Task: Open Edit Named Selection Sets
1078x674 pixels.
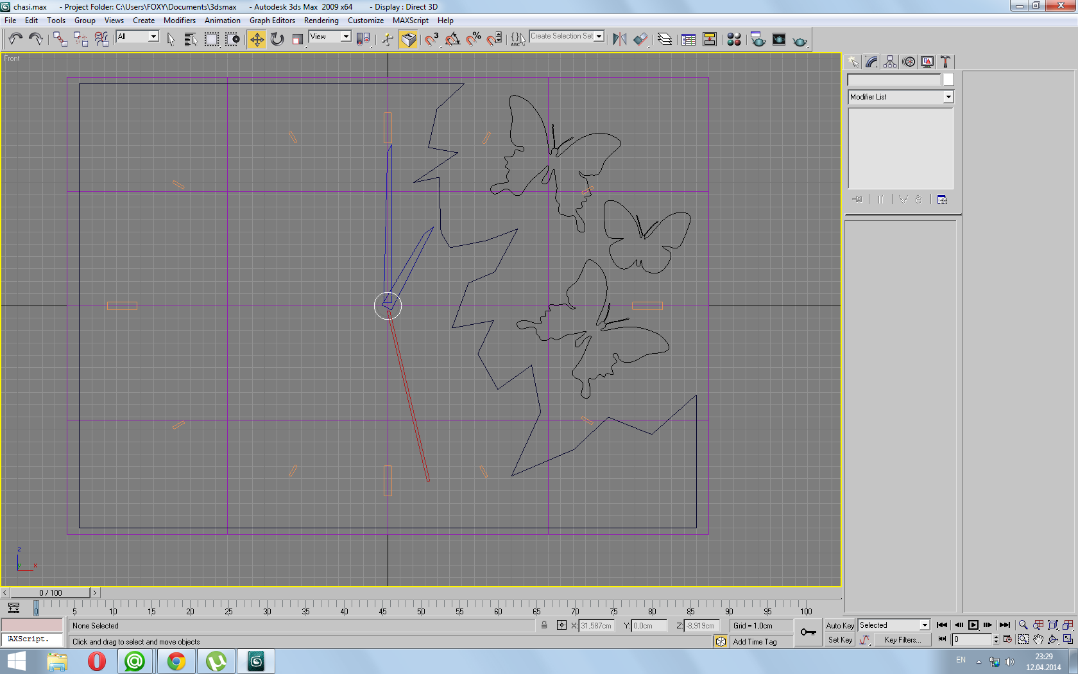Action: point(518,40)
